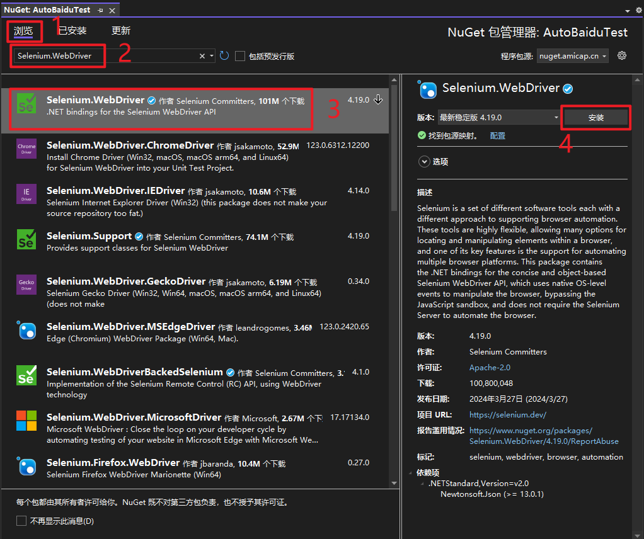Screen dimensions: 644x539
Task: Open the Apache-2.0 license link
Action: click(x=490, y=367)
